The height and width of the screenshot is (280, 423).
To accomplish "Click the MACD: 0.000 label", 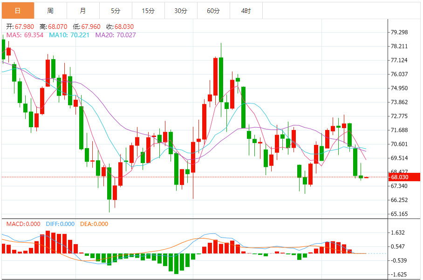I will click(23, 224).
